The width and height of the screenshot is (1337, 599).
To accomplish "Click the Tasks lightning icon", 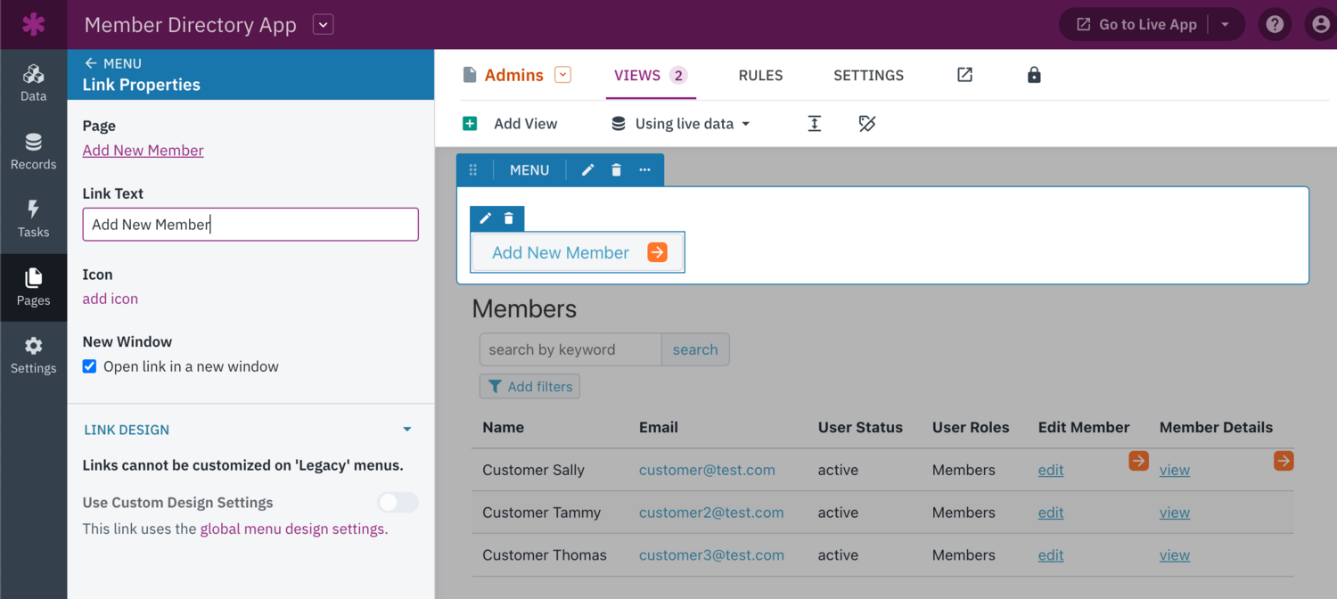I will [34, 218].
